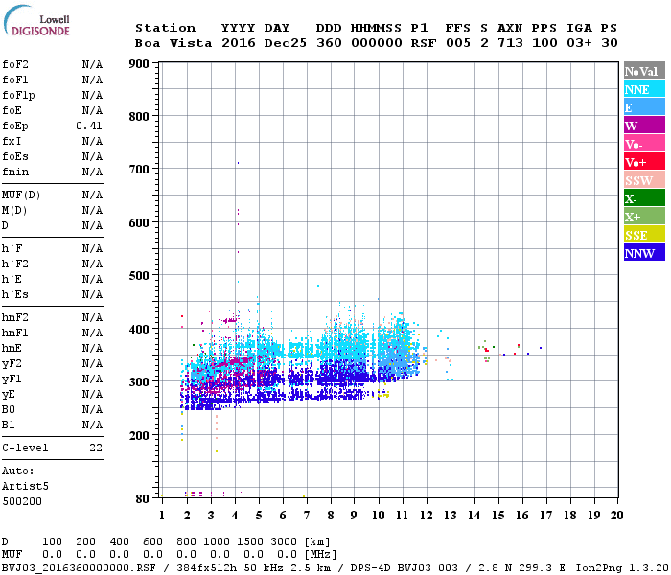Screen dimensions: 671x575
Task: Click the 000000 time value
Action: [377, 43]
